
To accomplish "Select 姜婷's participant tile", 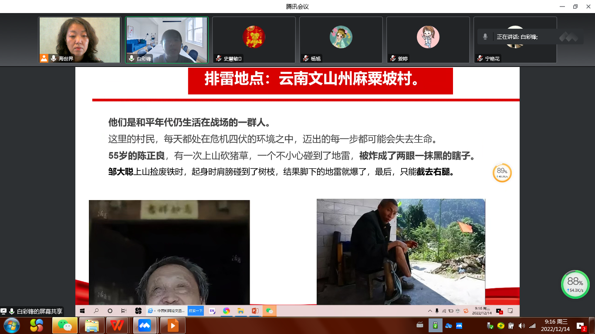I will tap(428, 40).
